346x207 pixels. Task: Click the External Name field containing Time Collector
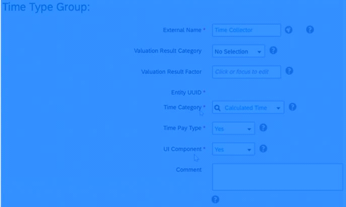pos(246,30)
